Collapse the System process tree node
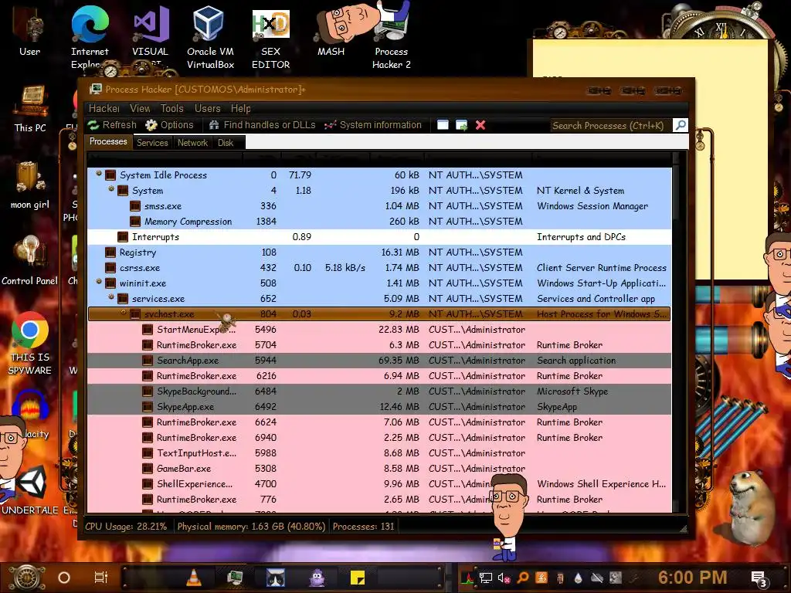 (111, 189)
